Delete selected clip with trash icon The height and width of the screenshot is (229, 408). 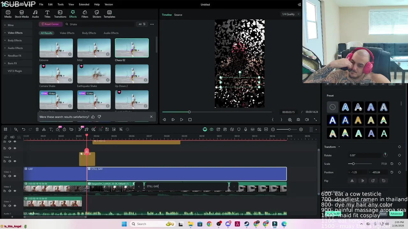pyautogui.click(x=37, y=129)
